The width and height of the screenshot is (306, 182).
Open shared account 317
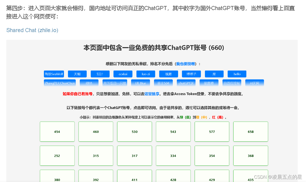(135, 156)
